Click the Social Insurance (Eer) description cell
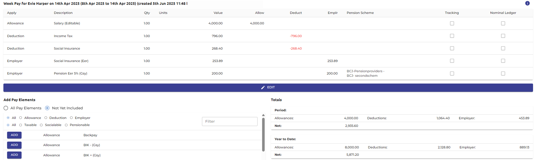Image resolution: width=537 pixels, height=160 pixels. coord(71,61)
